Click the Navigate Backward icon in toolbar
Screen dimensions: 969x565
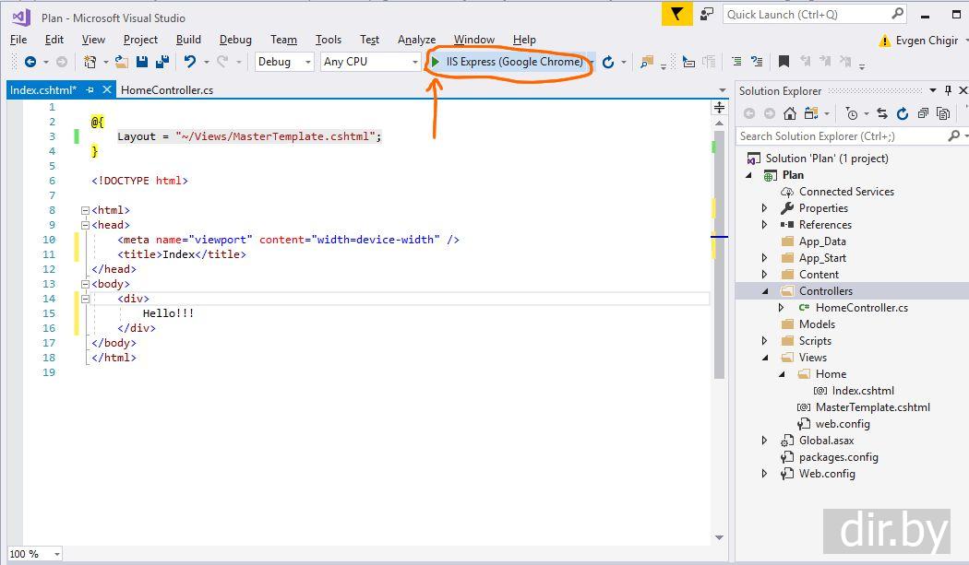tap(30, 62)
